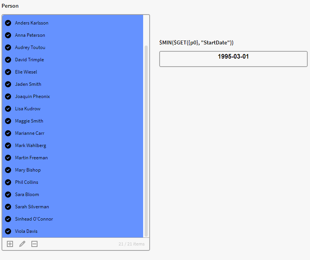Click Joaquin Pheonix's name in the list
Viewport: 310px width, 260px height.
pos(33,96)
